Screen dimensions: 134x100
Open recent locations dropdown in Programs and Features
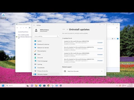(x=23, y=28)
